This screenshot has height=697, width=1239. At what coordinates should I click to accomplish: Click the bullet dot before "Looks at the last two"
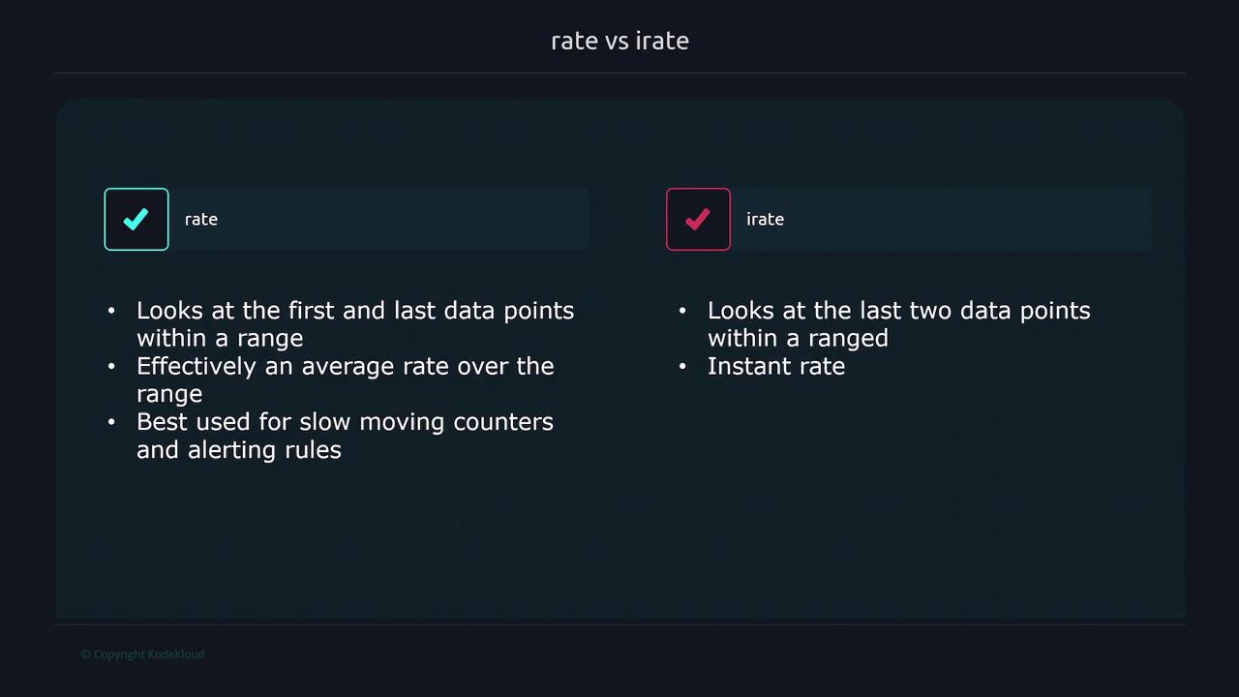682,311
